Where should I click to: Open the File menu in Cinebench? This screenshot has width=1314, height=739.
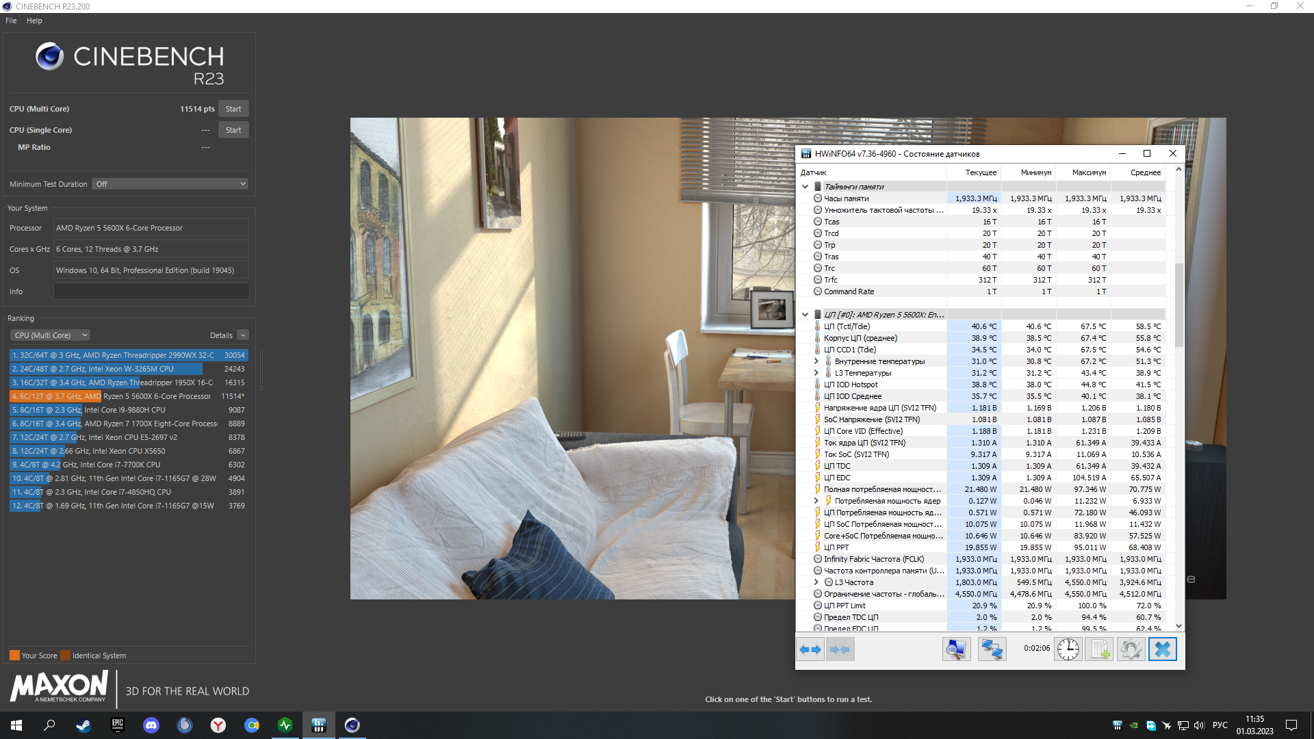pos(11,21)
